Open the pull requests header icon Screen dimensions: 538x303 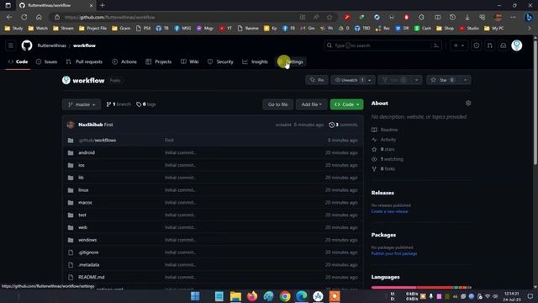tap(489, 45)
